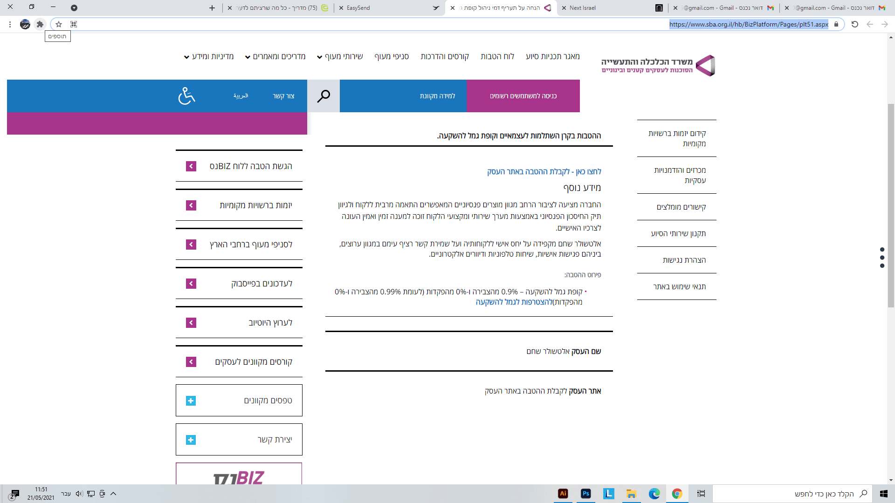The height and width of the screenshot is (503, 895).
Task: Click the browser address bar URL
Action: (x=749, y=24)
